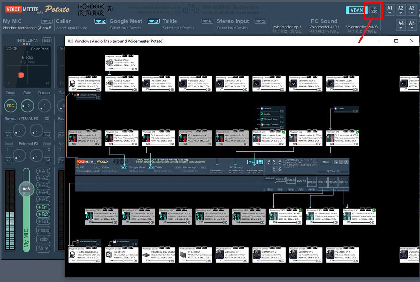
Task: Select the Headset Microphone (Jabra) device text
Action: click(x=27, y=28)
